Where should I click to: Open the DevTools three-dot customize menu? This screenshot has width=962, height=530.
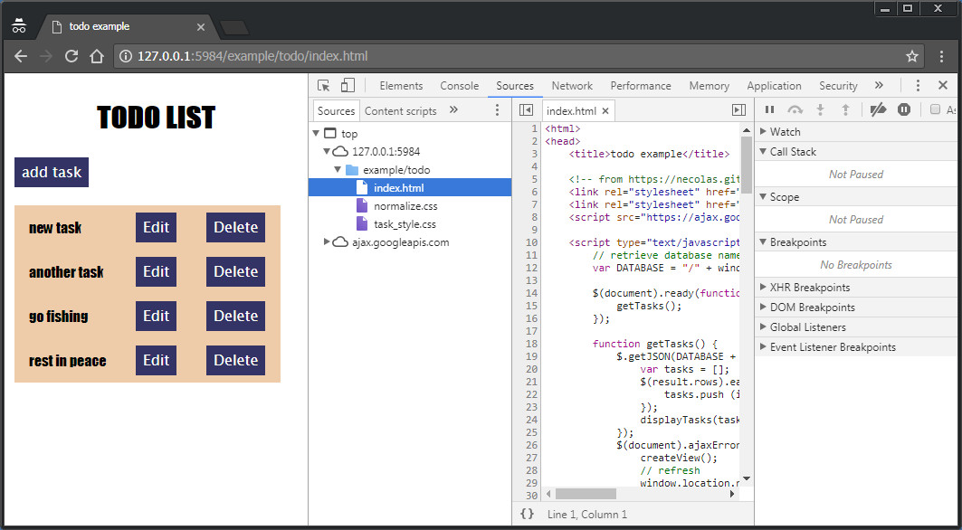coord(918,86)
